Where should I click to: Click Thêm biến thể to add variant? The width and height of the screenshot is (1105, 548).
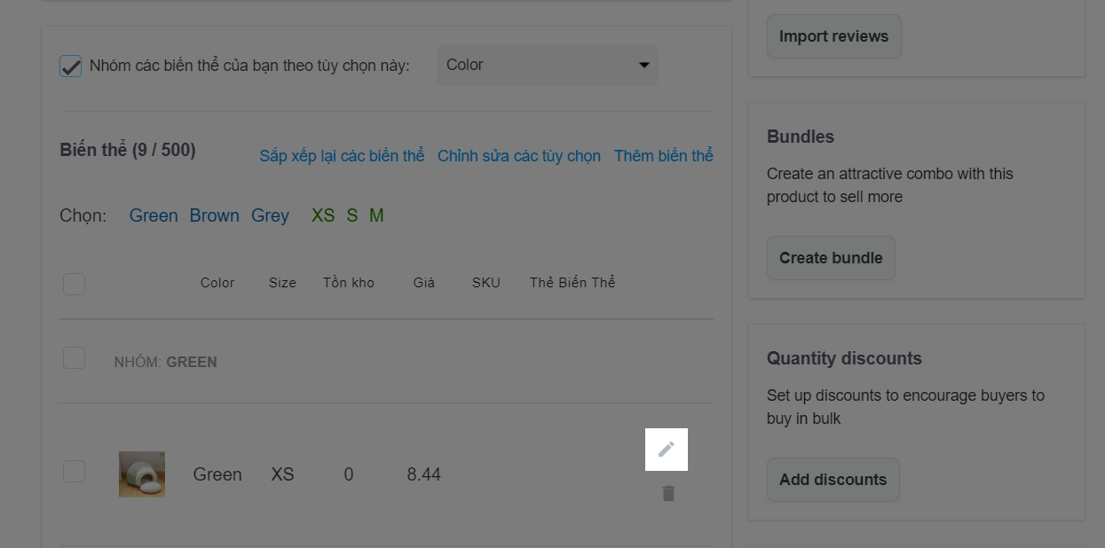coord(664,156)
